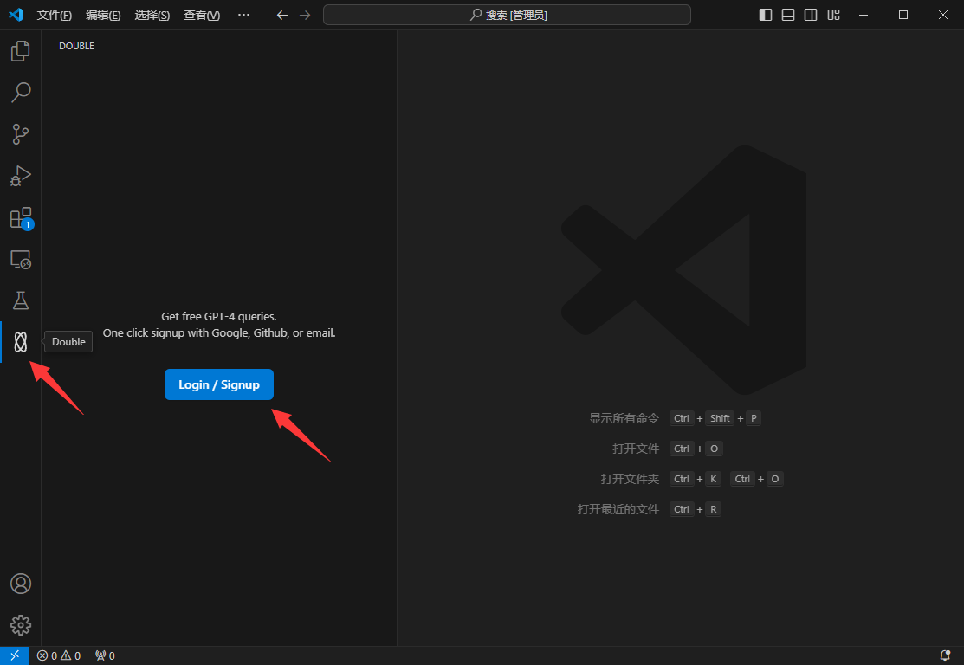Minimize the VS Code window
The image size is (964, 665).
coord(864,15)
